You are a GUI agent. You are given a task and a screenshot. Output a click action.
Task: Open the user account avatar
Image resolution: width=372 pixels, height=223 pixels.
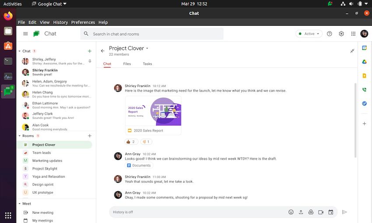364,34
